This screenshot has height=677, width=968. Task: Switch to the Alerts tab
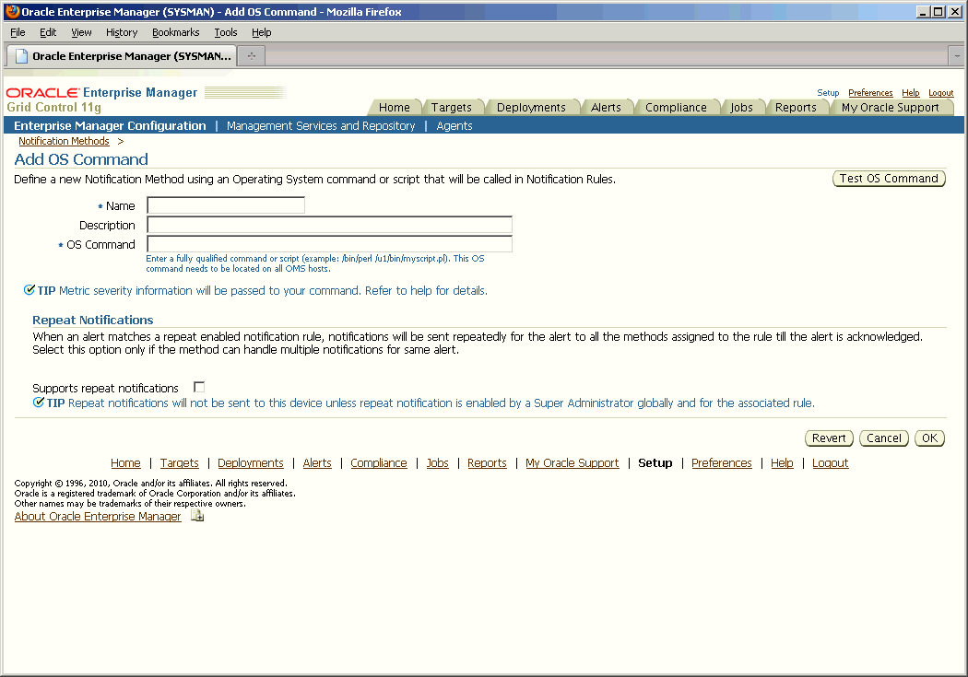pos(607,107)
